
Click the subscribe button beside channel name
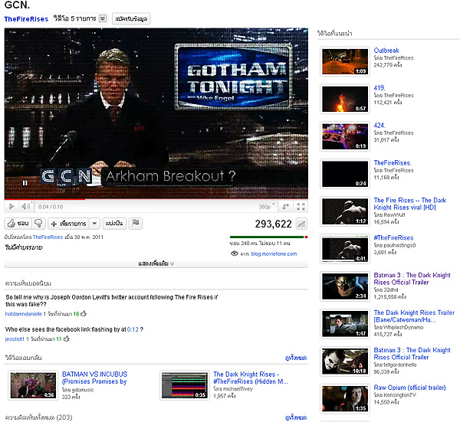tap(131, 18)
